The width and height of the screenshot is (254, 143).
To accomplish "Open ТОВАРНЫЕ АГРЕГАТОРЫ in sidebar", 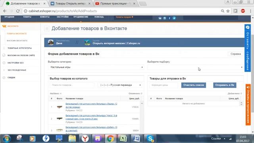I will click(x=19, y=48).
